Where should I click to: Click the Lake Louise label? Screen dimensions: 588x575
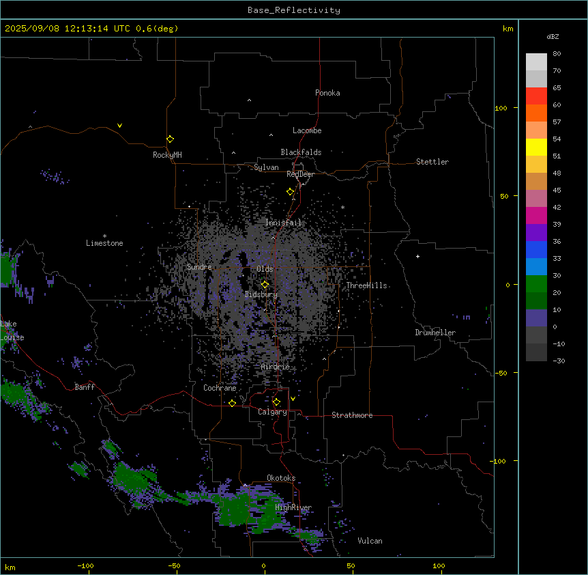click(12, 331)
